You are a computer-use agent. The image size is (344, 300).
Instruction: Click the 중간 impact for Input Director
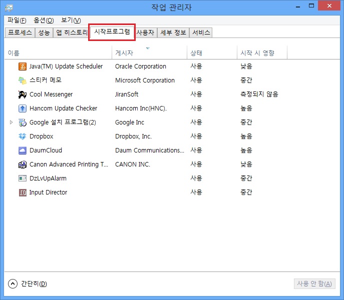click(x=246, y=192)
